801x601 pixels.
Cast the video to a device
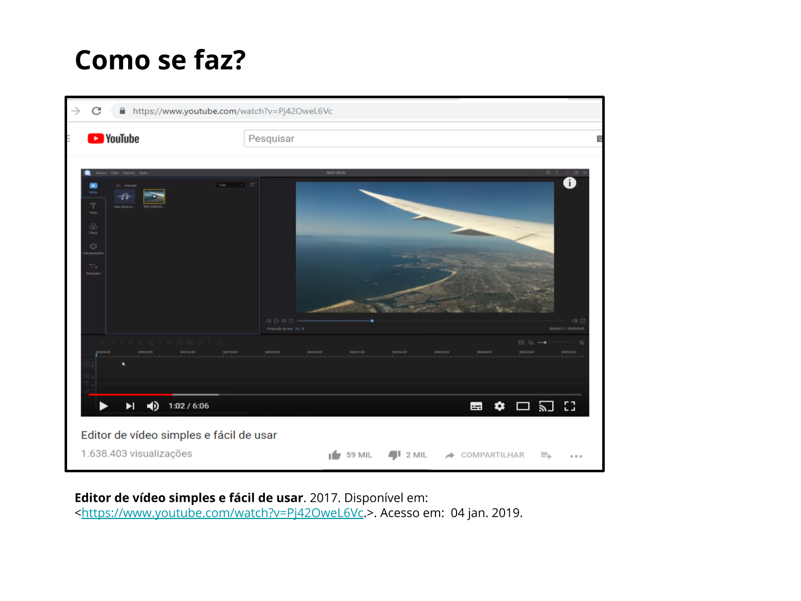[546, 406]
